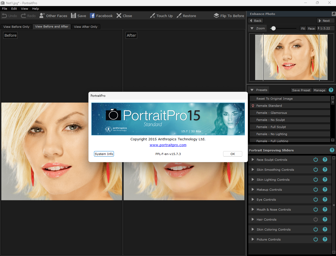Go to Next step button

pyautogui.click(x=326, y=21)
